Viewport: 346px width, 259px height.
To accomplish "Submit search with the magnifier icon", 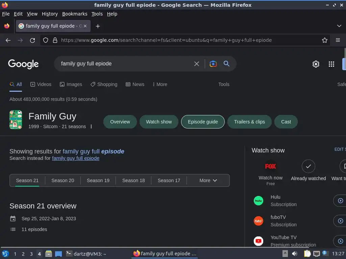I will click(x=226, y=64).
